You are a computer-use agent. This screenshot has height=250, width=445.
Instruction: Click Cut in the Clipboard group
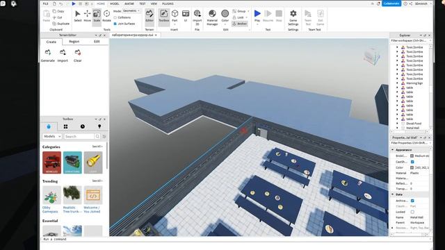click(x=58, y=17)
